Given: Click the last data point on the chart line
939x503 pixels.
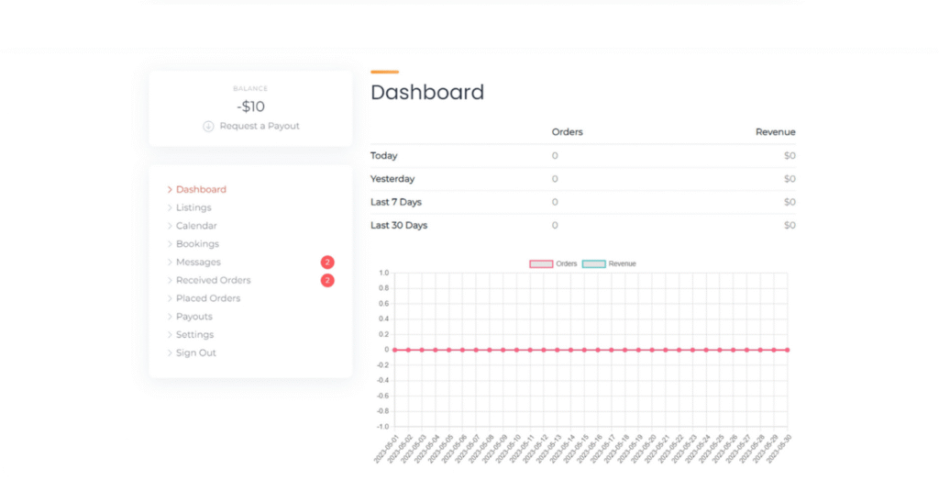Looking at the screenshot, I should click(x=787, y=350).
